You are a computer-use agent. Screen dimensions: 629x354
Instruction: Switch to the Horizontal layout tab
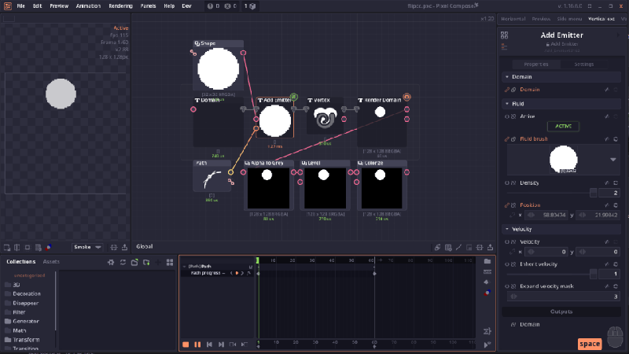[513, 19]
